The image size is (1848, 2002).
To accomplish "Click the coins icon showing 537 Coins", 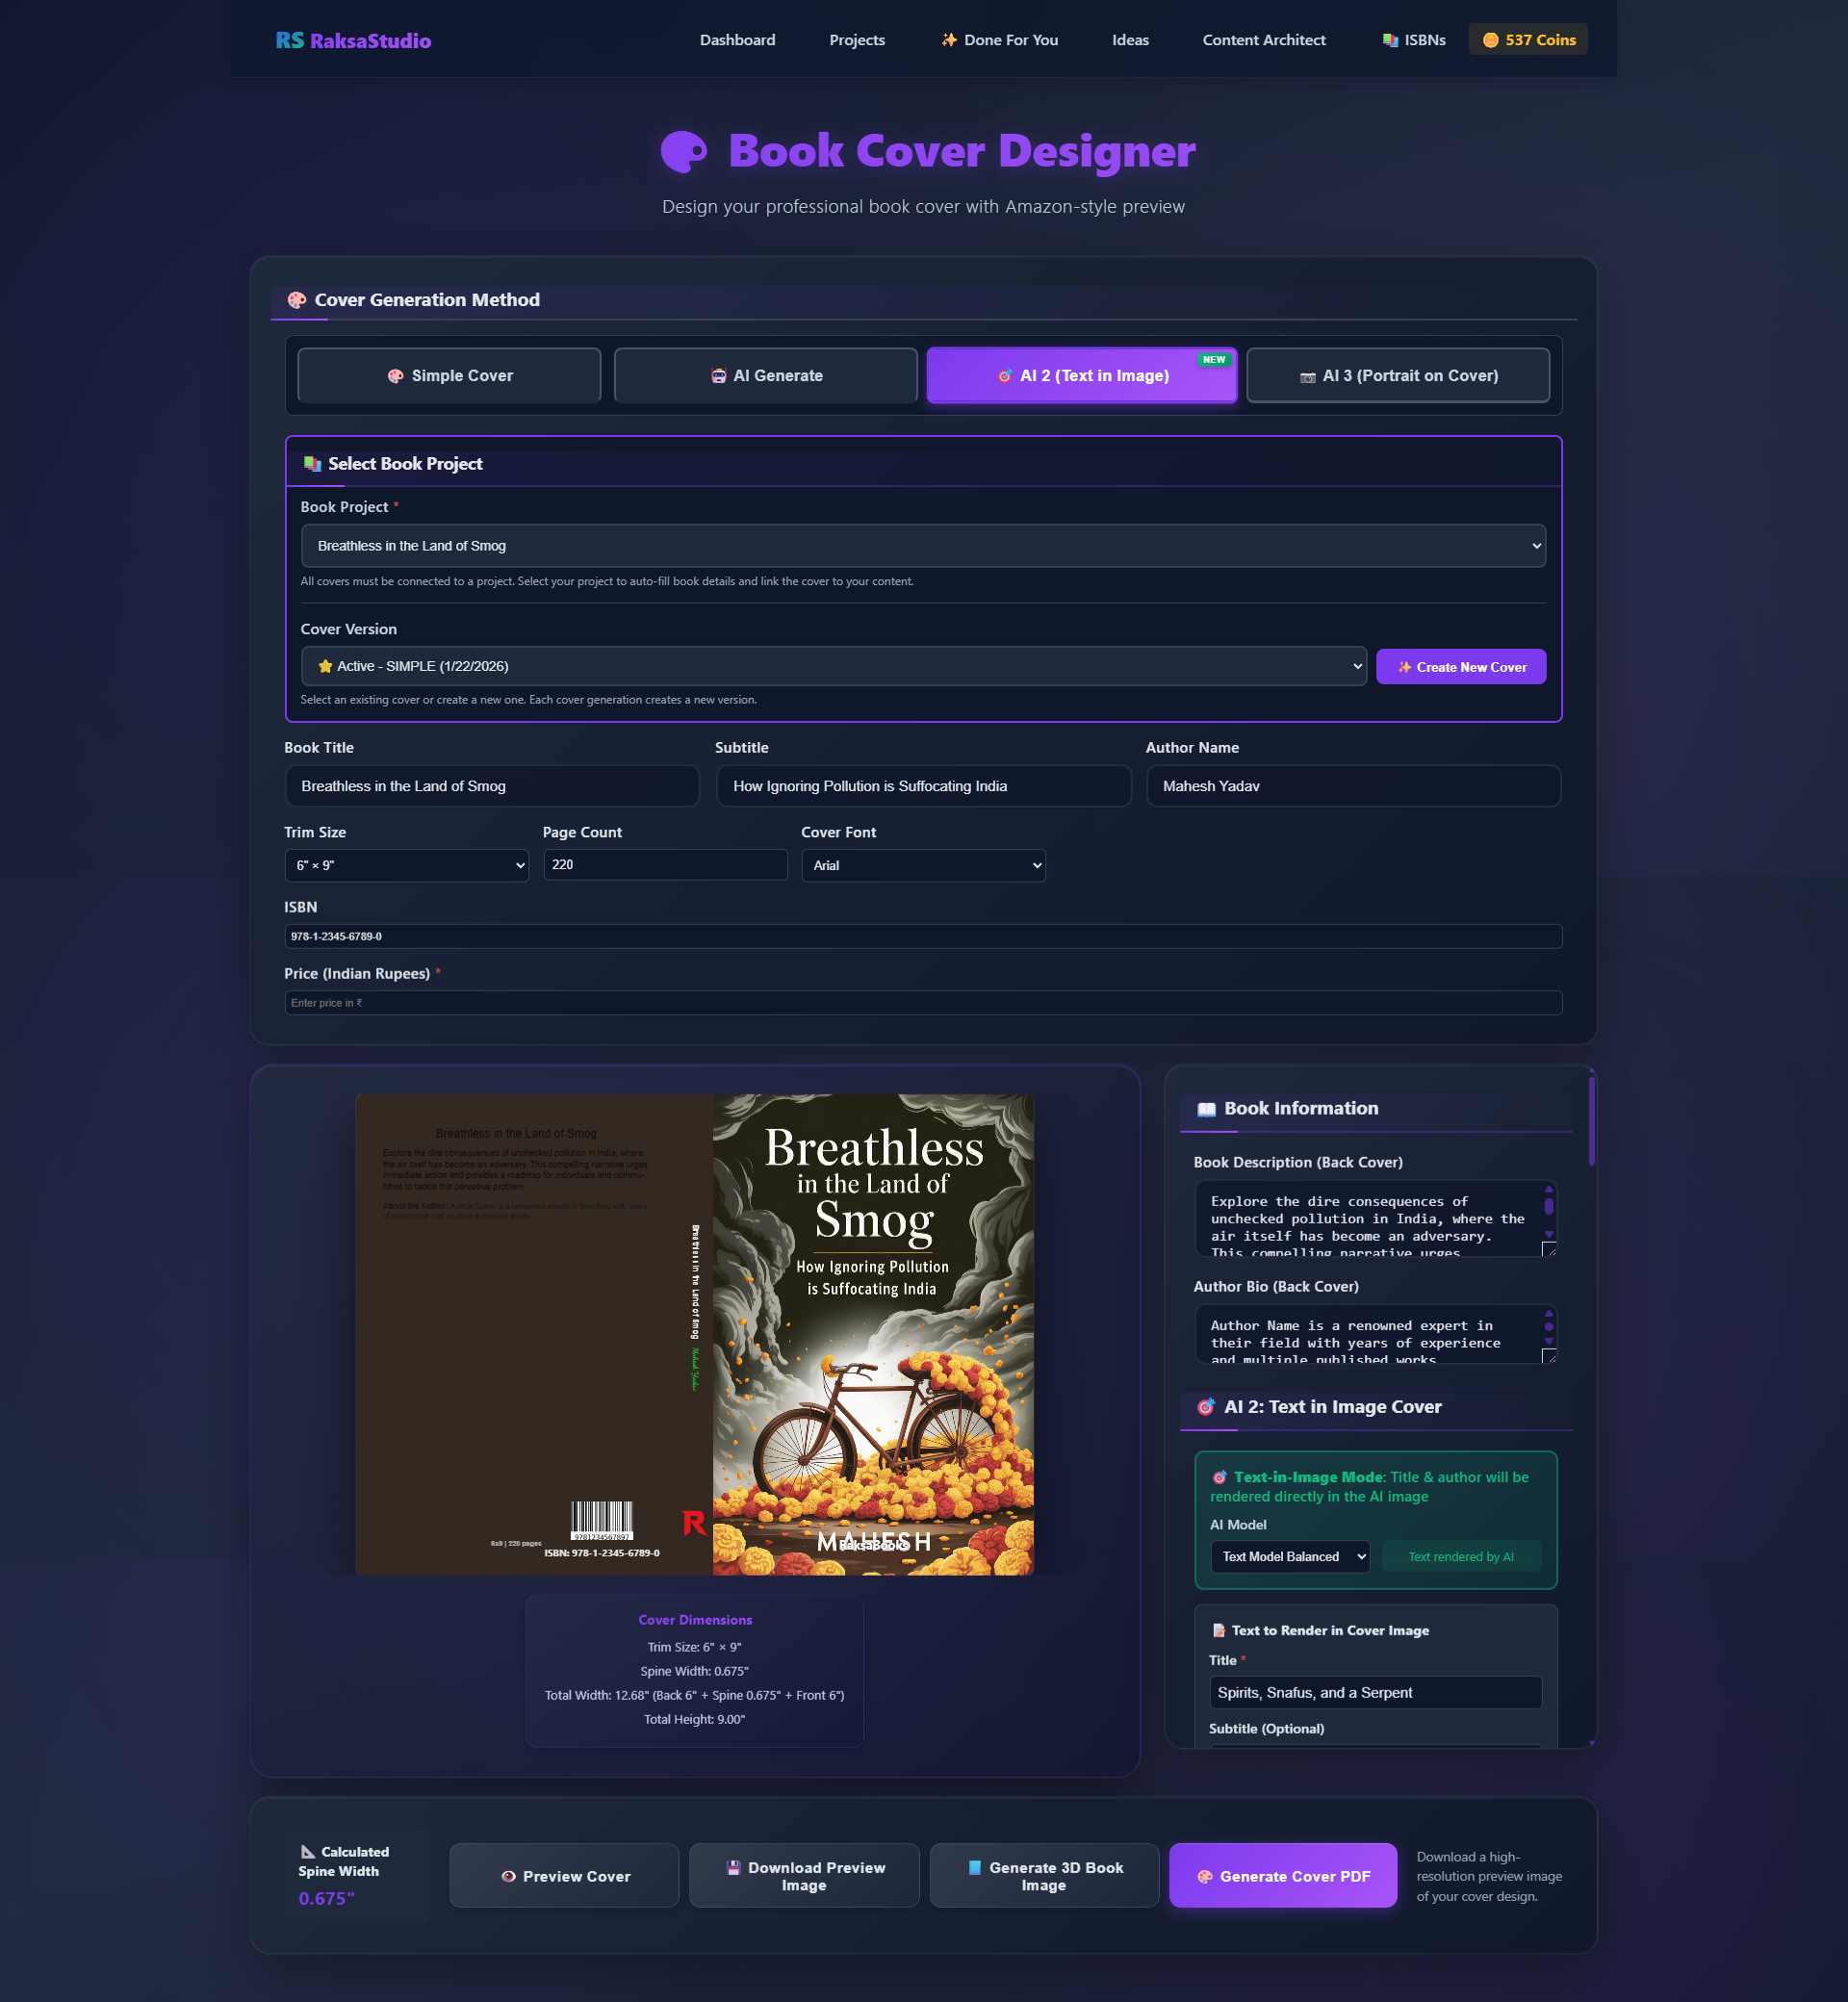I will (x=1490, y=41).
